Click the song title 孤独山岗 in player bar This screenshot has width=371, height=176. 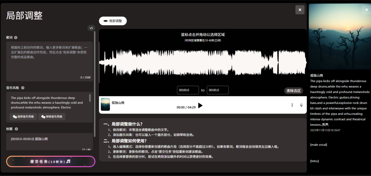[x=118, y=103]
